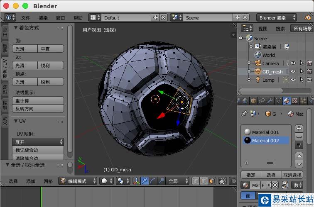Open the 编辑模式 mode dropdown
This screenshot has width=314, height=207.
[78, 181]
